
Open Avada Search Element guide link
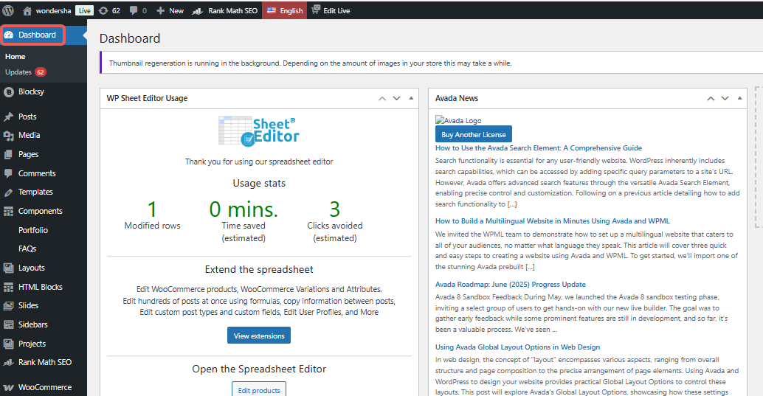point(538,148)
